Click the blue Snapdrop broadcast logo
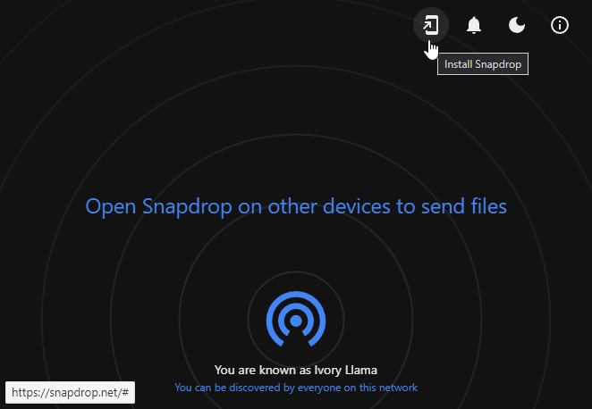This screenshot has height=409, width=592. coord(296,319)
